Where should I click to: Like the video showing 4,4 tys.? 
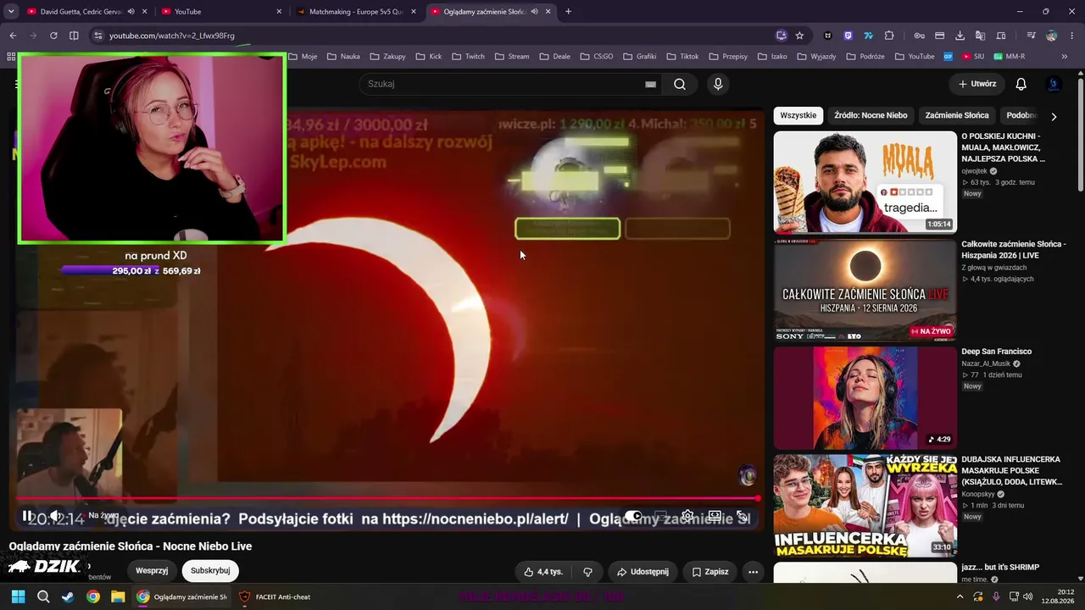[x=543, y=572]
